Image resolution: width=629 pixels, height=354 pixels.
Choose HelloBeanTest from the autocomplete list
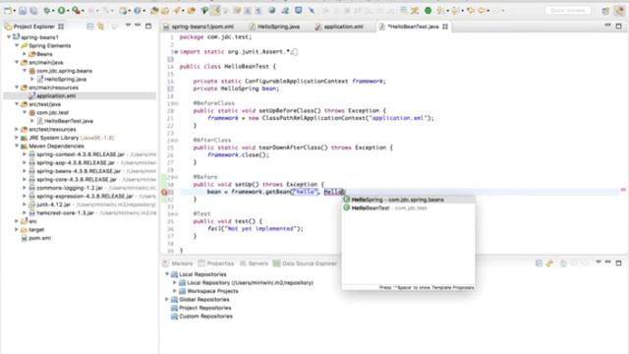click(x=408, y=207)
